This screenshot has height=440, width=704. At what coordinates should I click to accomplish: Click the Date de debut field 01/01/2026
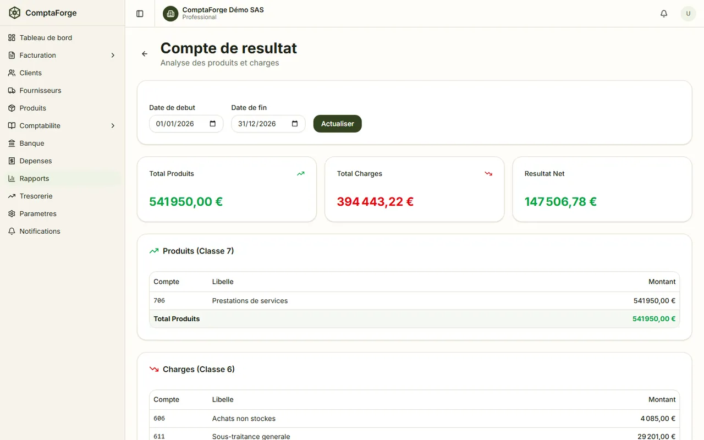click(186, 124)
